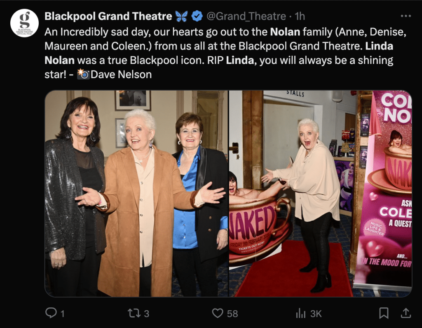Click the 1h timestamp link
This screenshot has height=328, width=422.
(300, 16)
